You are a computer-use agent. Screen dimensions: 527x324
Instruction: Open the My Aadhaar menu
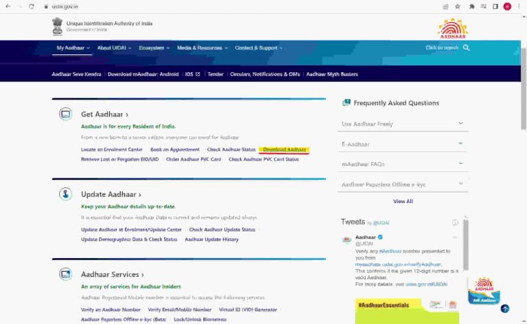(x=73, y=48)
